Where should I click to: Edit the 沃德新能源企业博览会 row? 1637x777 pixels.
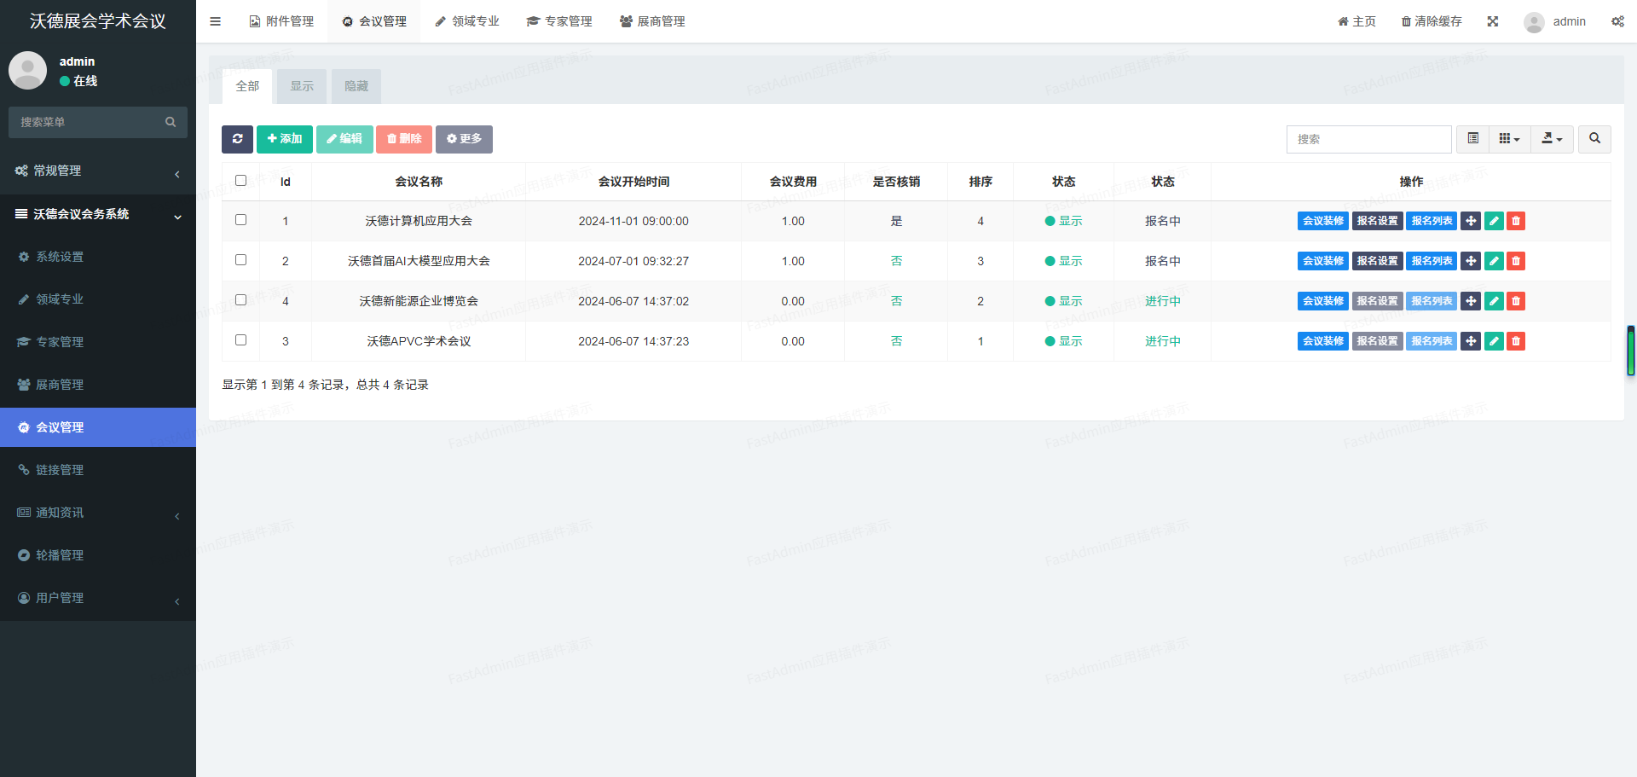pyautogui.click(x=1494, y=301)
